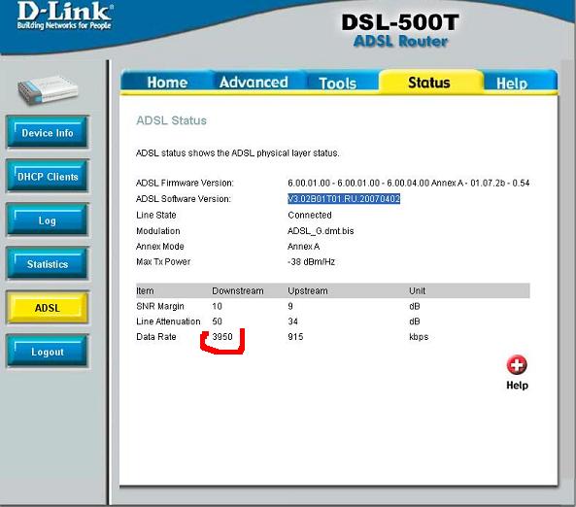Click the DSL-500T model title
576x507 pixels.
coord(400,22)
